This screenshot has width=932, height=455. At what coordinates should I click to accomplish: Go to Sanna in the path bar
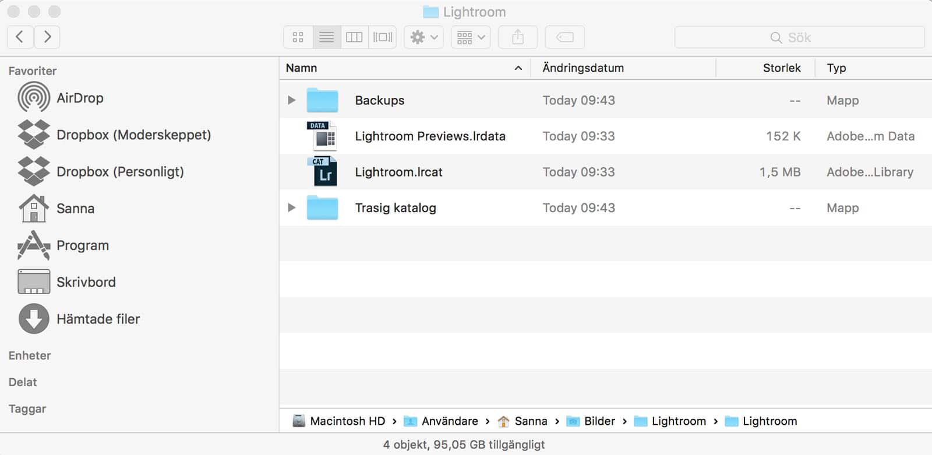coord(523,421)
